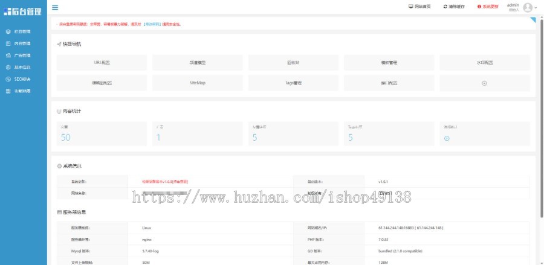Screen dimensions: 544x265
Task: Click the admin avatar picture
Action: [528, 7]
